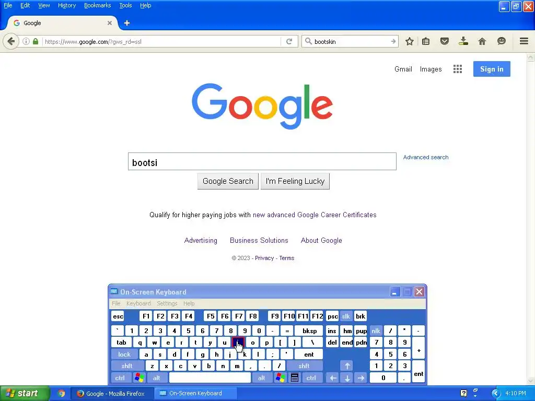Close the Google tab
The height and width of the screenshot is (401, 535).
[110, 23]
